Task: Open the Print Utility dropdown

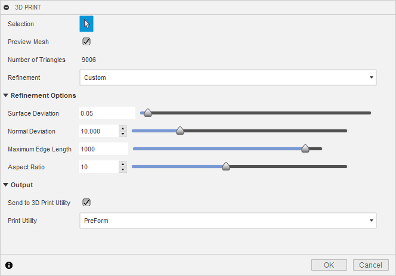Action: point(228,221)
